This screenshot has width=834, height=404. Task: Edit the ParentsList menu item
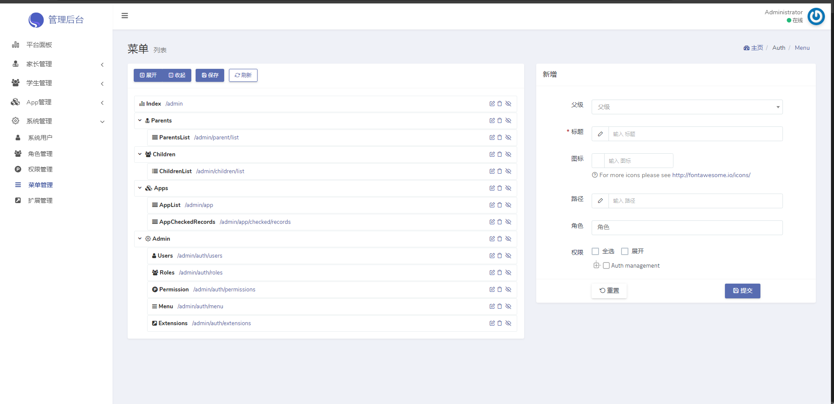[x=492, y=138]
